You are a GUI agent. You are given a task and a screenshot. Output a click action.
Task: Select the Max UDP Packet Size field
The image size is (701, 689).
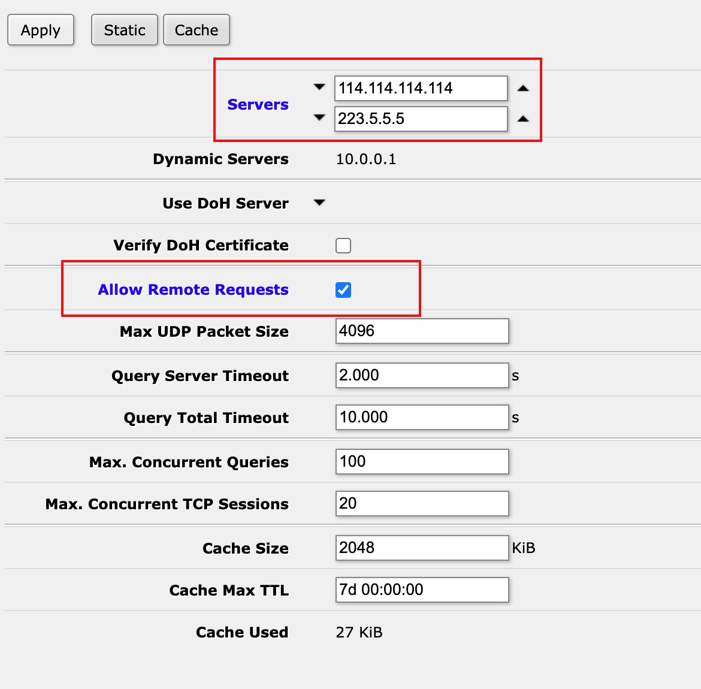coord(422,331)
